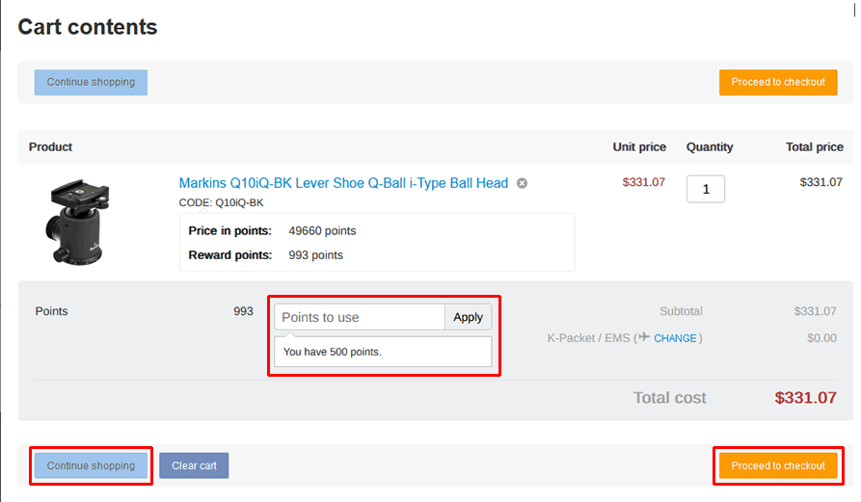
Task: Click the red unit price $331.07
Action: tap(643, 182)
